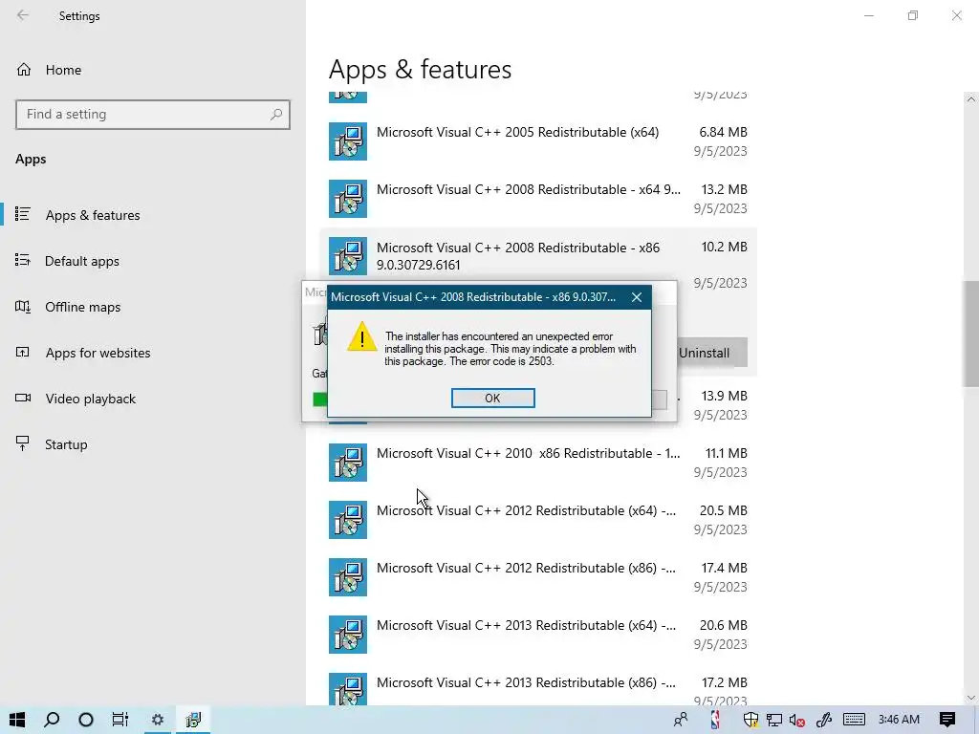Open People icon in system tray

click(x=681, y=720)
